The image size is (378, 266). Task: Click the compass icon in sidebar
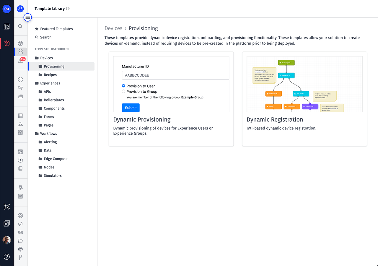(20, 160)
